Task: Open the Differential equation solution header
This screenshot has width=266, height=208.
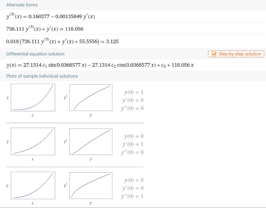Action: [x=35, y=54]
